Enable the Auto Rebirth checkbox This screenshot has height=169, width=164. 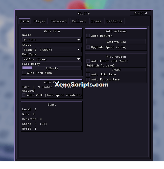(88, 36)
